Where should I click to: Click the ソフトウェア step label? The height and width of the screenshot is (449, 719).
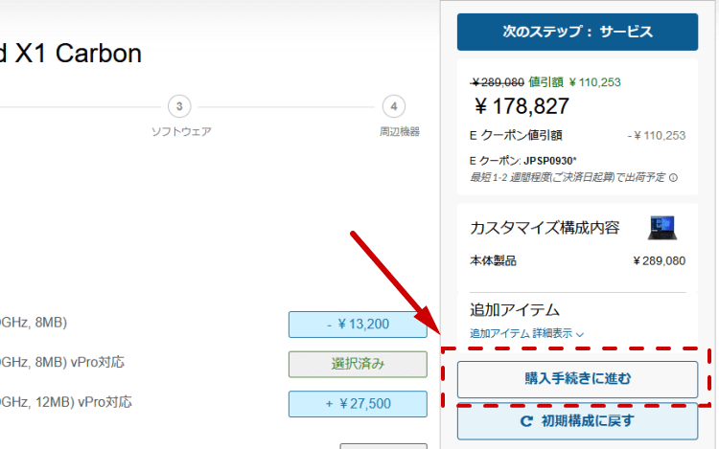[181, 132]
